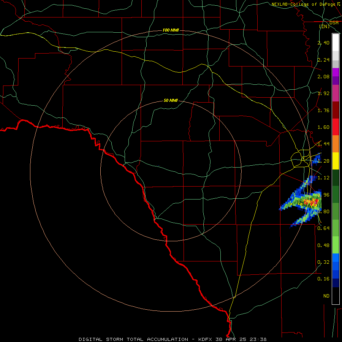This screenshot has height=342, width=342.
Task: Pick the bright red legend swatch
Action: 336,127
